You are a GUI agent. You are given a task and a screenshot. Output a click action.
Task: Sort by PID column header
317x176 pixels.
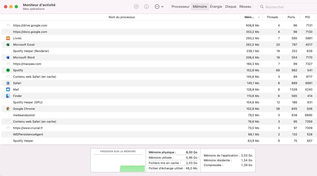tap(307, 17)
